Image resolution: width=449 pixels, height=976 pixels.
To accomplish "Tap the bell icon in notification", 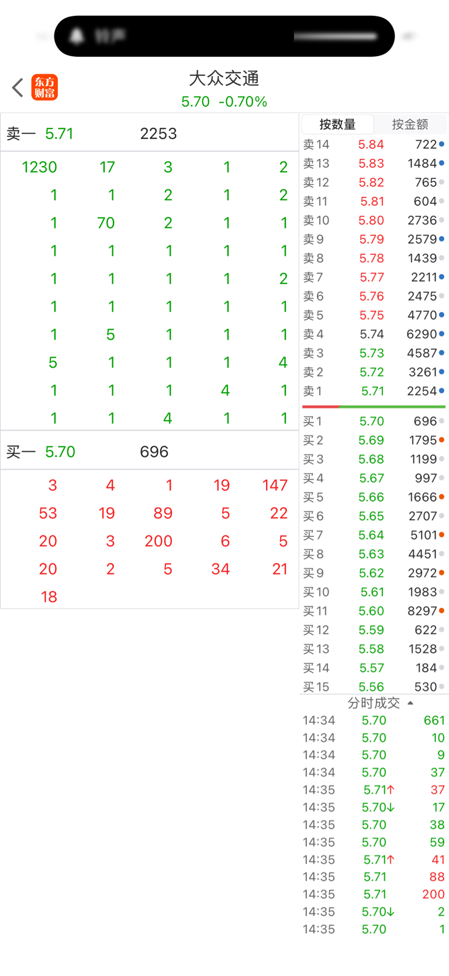I will point(77,36).
